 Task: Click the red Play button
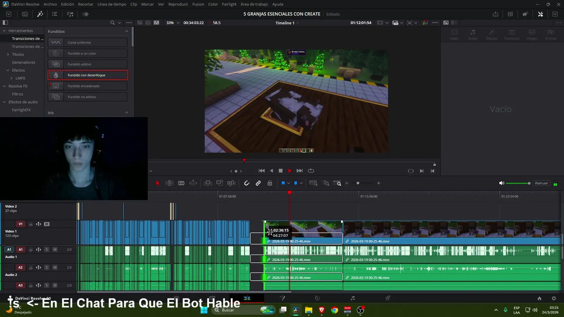289,171
